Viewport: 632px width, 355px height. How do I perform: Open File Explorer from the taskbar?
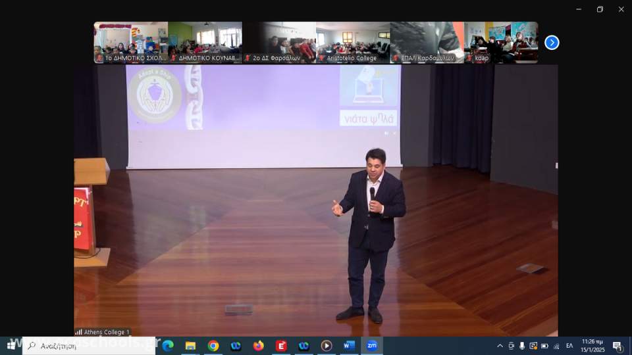click(190, 346)
